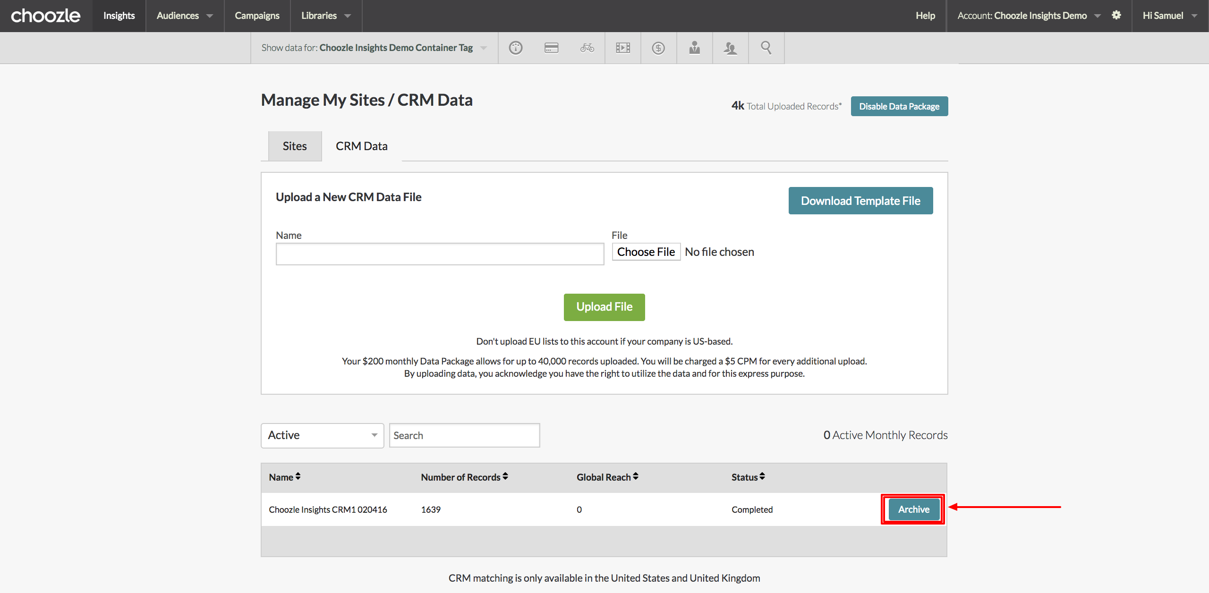Focus the Search records field

tap(464, 435)
